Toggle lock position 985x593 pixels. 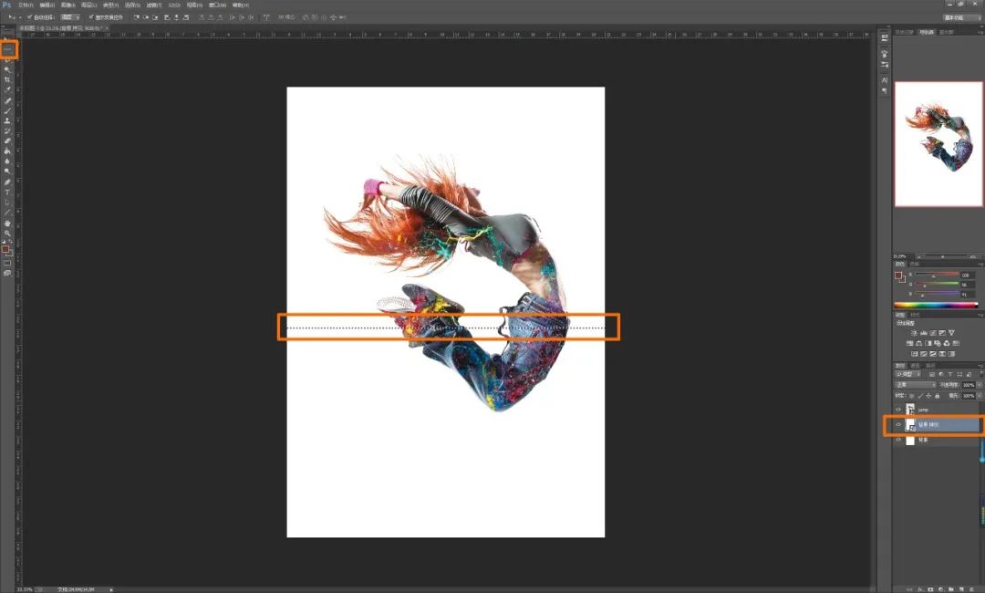point(929,396)
